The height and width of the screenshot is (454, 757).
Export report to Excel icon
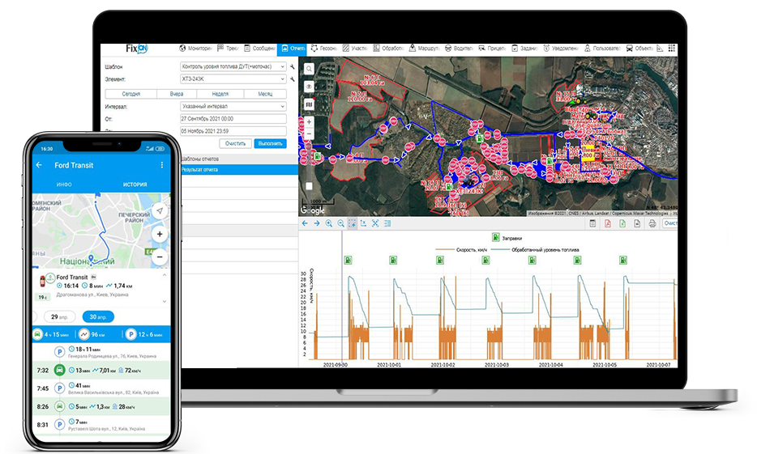point(622,223)
